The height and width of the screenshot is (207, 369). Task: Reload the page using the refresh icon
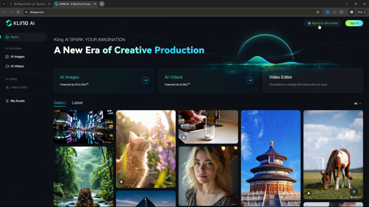click(x=18, y=12)
